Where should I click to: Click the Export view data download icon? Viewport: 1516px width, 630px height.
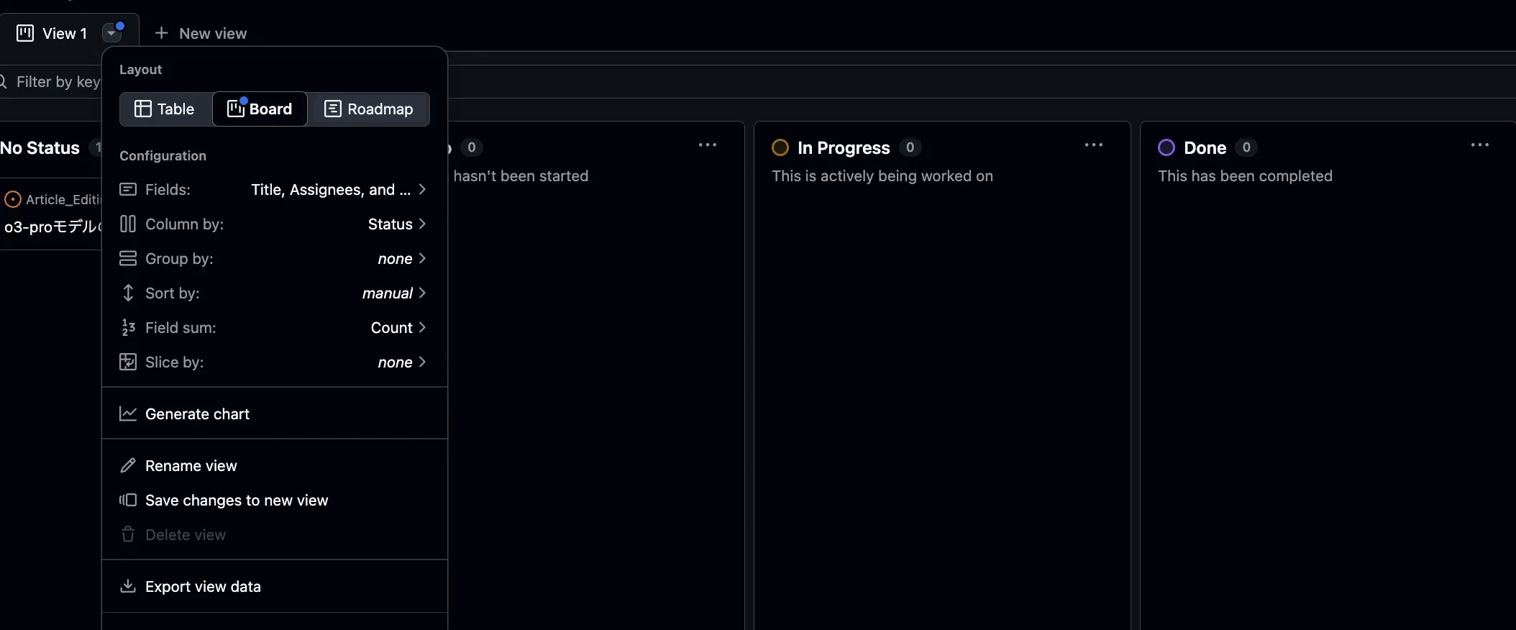coord(128,586)
